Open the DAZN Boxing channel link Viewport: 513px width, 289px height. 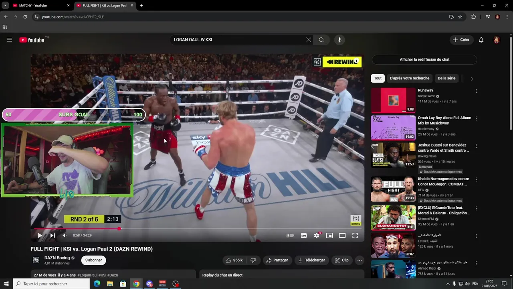[57, 258]
